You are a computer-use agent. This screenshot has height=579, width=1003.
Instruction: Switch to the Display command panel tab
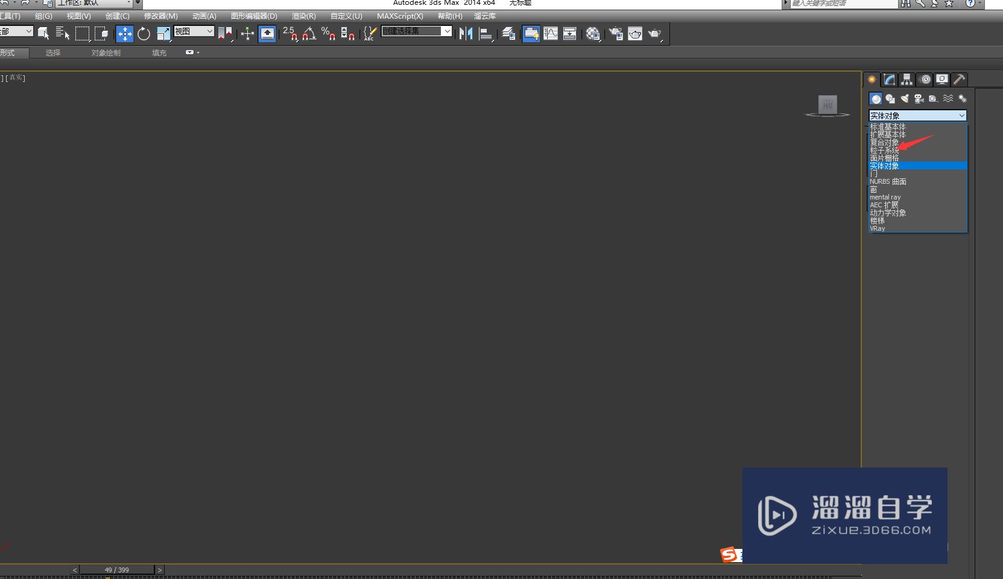(x=942, y=80)
